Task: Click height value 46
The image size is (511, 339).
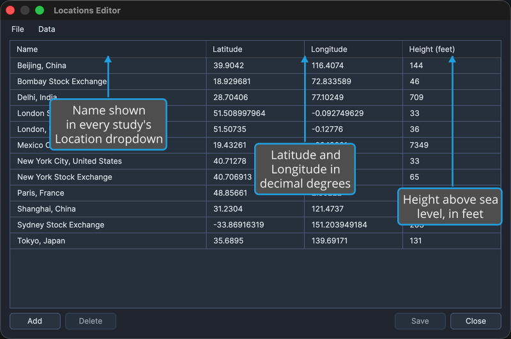Action: [x=415, y=82]
